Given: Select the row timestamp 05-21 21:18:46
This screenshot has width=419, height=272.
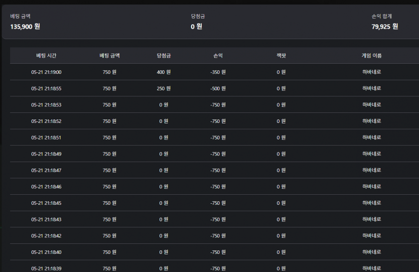Looking at the screenshot, I should pyautogui.click(x=46, y=187).
